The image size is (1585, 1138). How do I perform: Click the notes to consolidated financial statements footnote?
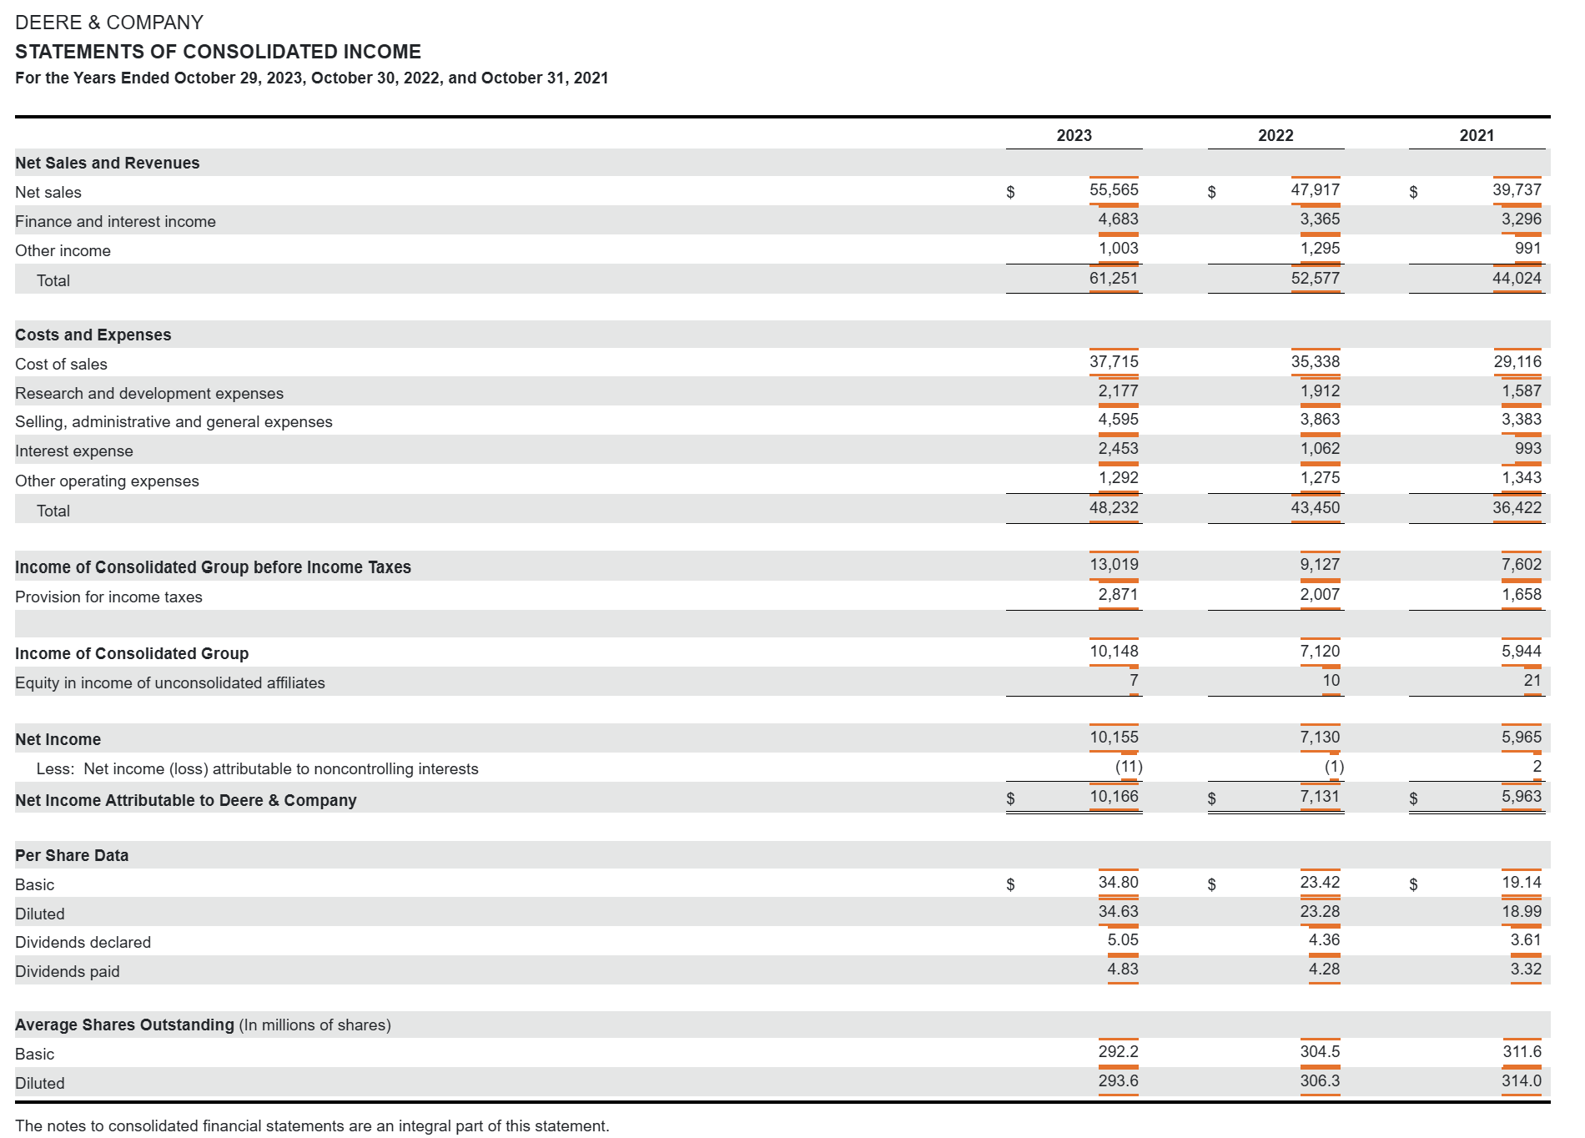313,1124
